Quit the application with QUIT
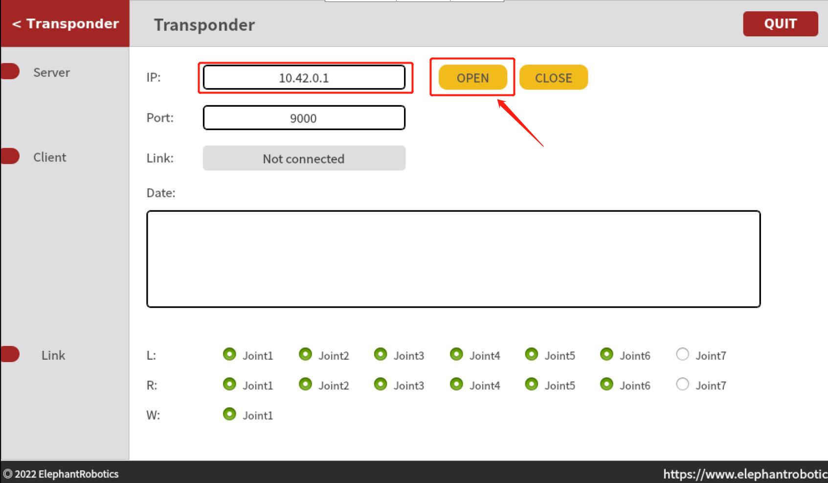The width and height of the screenshot is (828, 483). coord(780,24)
